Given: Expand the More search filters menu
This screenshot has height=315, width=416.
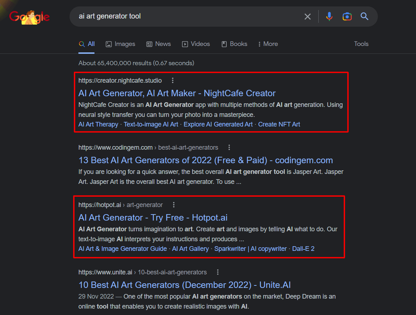Looking at the screenshot, I should pos(268,44).
